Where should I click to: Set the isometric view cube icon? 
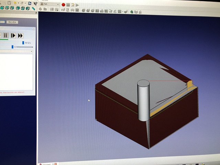(x=1, y=8)
